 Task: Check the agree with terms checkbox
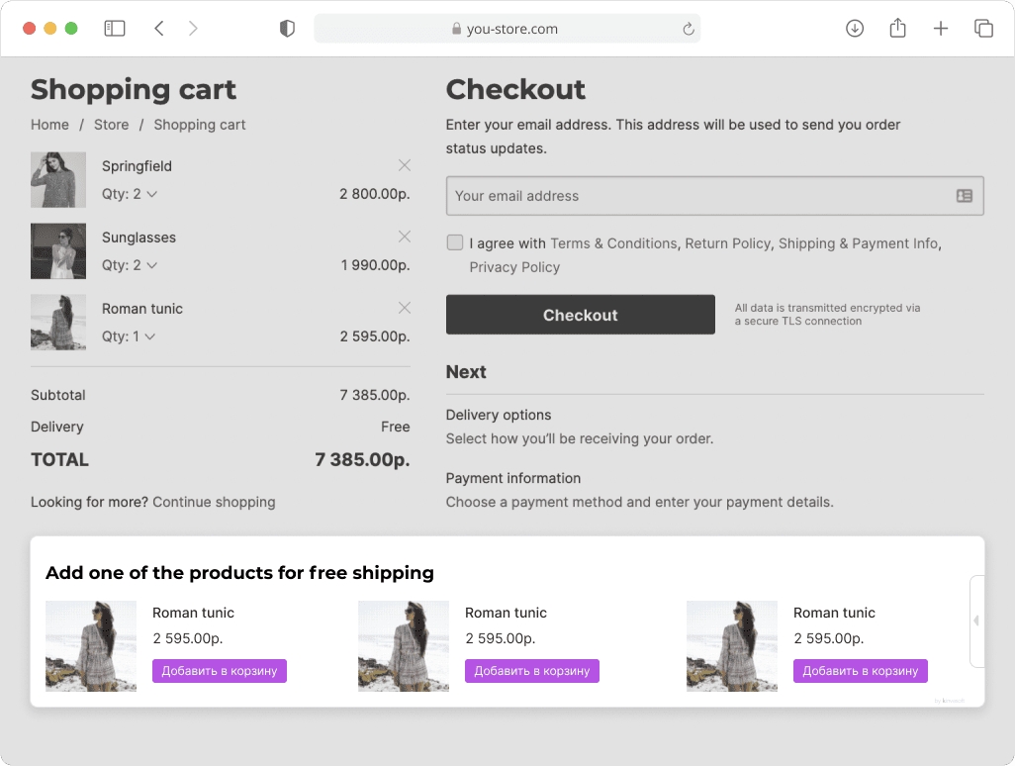(x=455, y=242)
